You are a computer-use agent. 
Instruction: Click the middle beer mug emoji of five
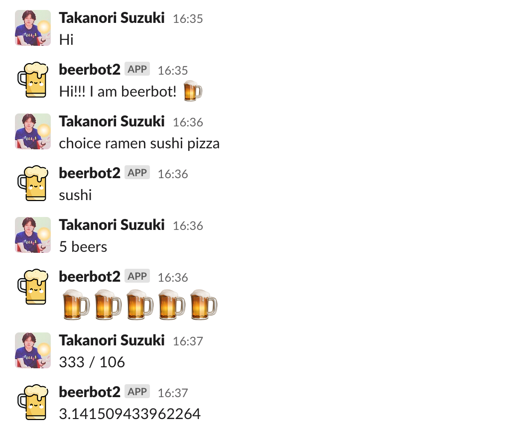(140, 305)
